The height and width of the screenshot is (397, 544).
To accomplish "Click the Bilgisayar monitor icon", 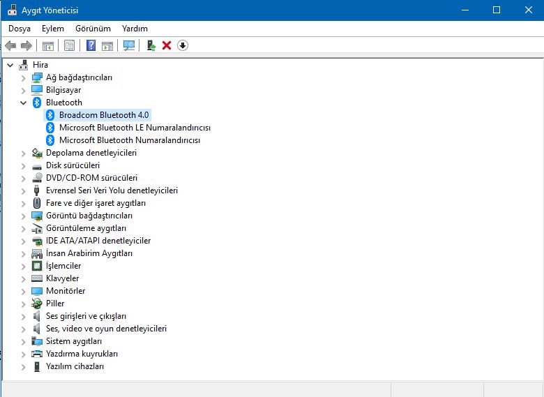I will 37,90.
